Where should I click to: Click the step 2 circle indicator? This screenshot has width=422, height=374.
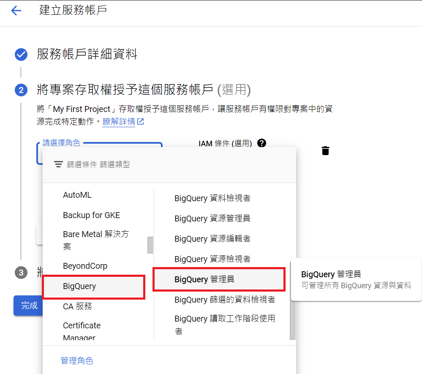21,90
